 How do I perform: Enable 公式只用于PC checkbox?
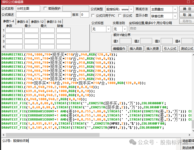coord(93,15)
